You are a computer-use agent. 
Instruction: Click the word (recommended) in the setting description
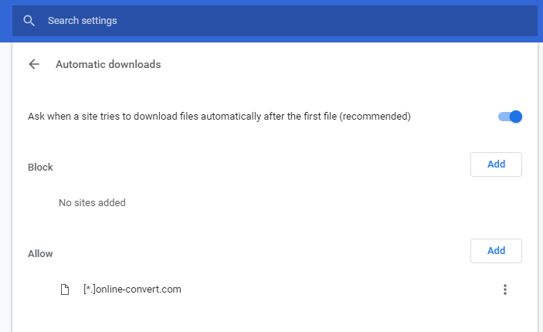point(375,117)
